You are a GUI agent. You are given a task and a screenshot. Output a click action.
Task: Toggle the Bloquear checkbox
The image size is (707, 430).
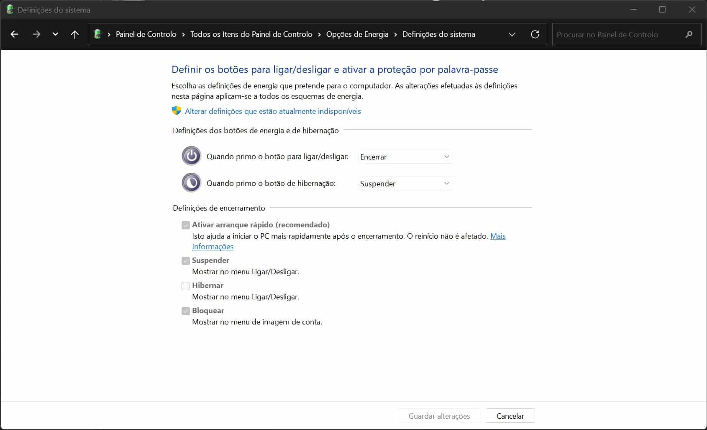(186, 311)
